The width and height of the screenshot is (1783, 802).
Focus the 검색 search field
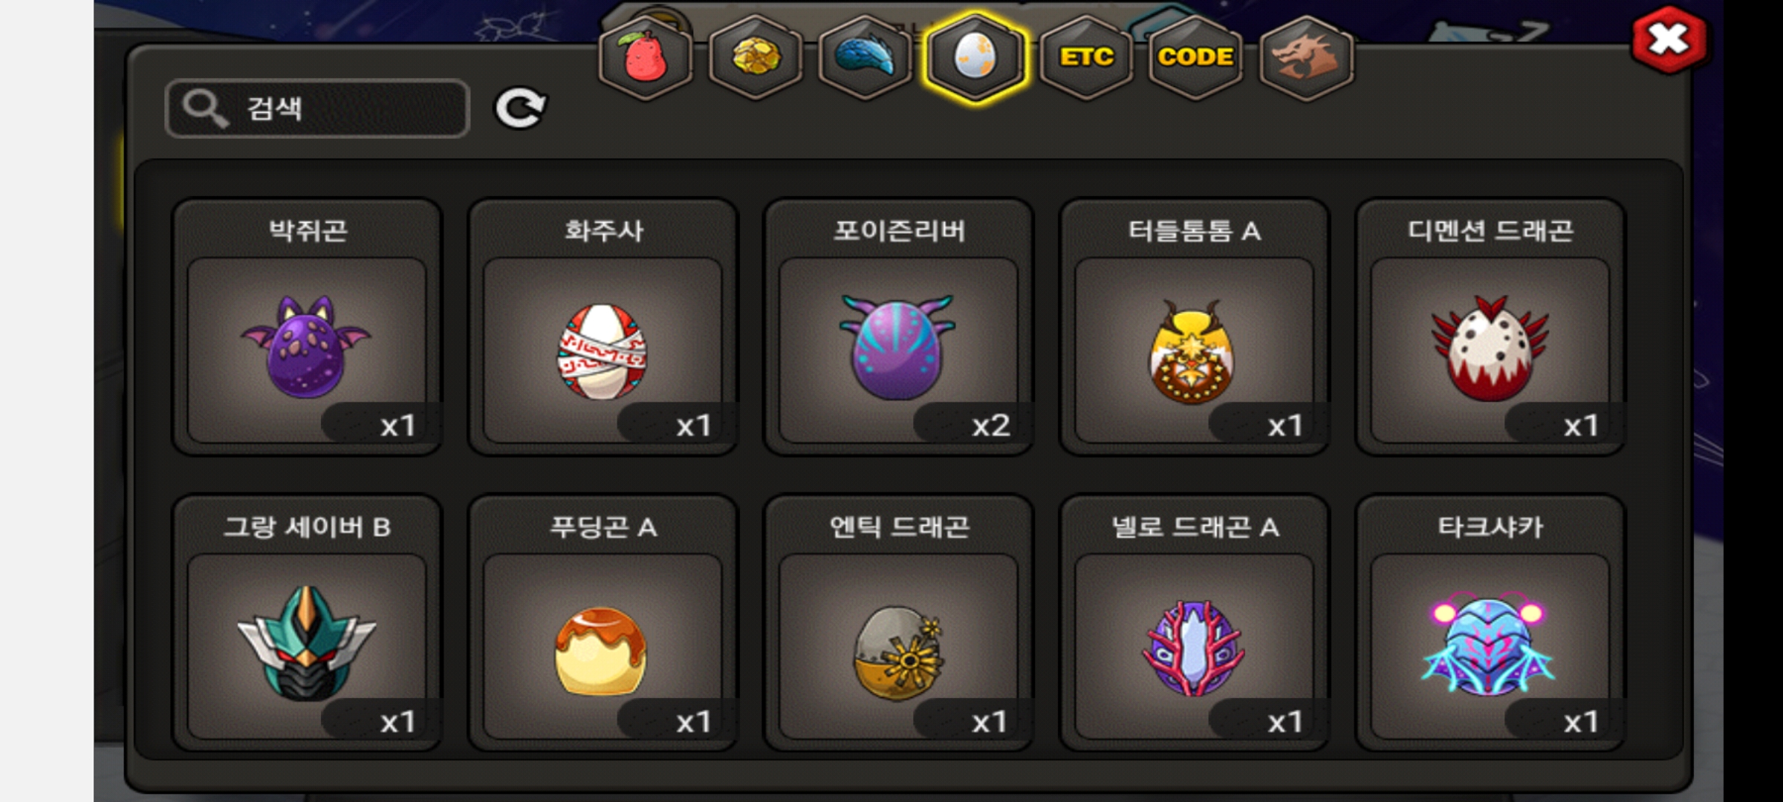(317, 108)
